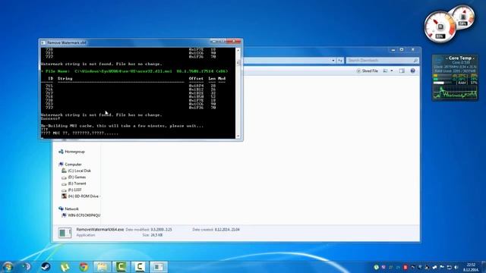Click the yellow core load bar
Image resolution: width=486 pixels, height=273 pixels.
point(443,76)
